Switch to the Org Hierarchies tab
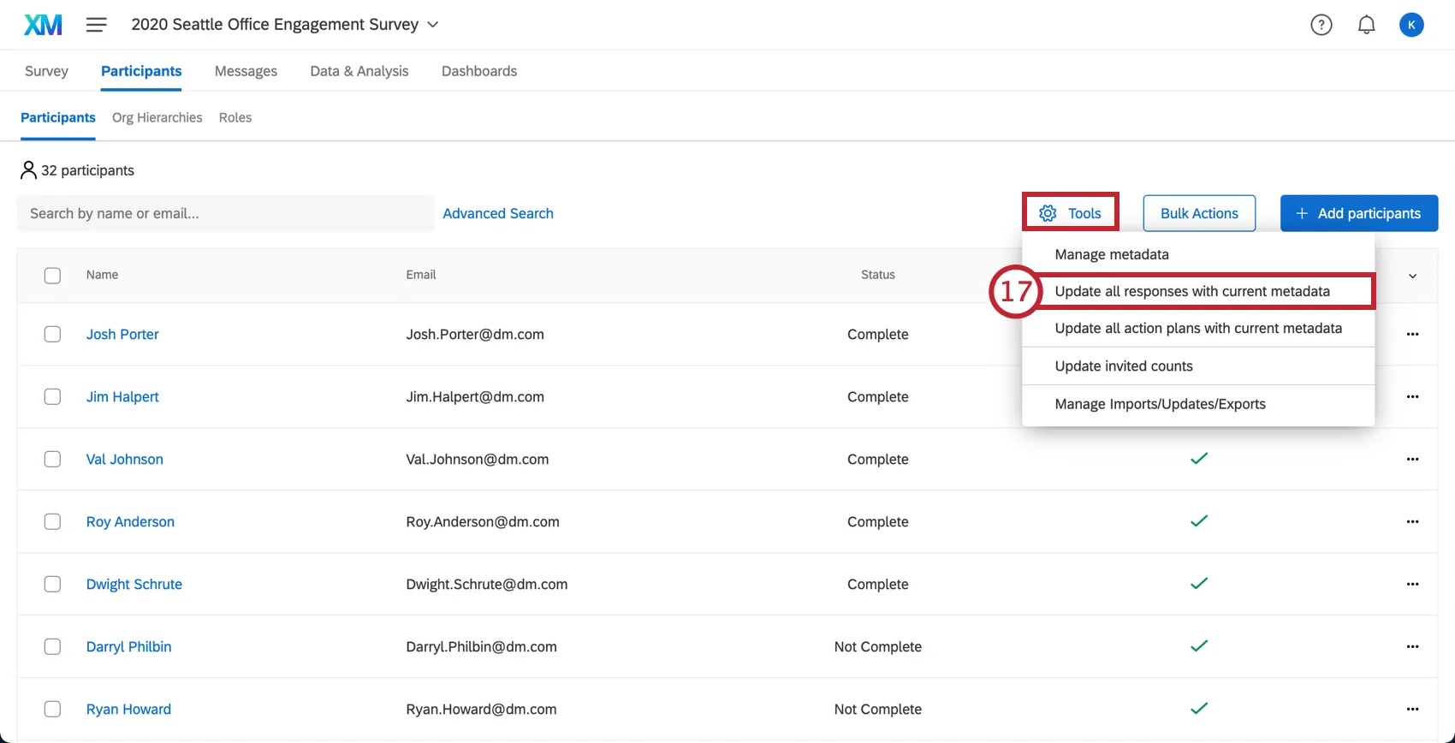Viewport: 1455px width, 743px height. pyautogui.click(x=157, y=117)
